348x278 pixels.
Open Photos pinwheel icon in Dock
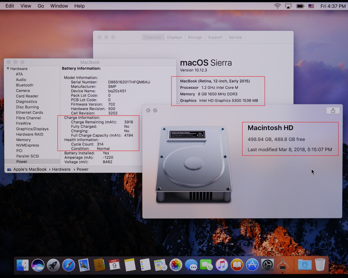(176, 265)
